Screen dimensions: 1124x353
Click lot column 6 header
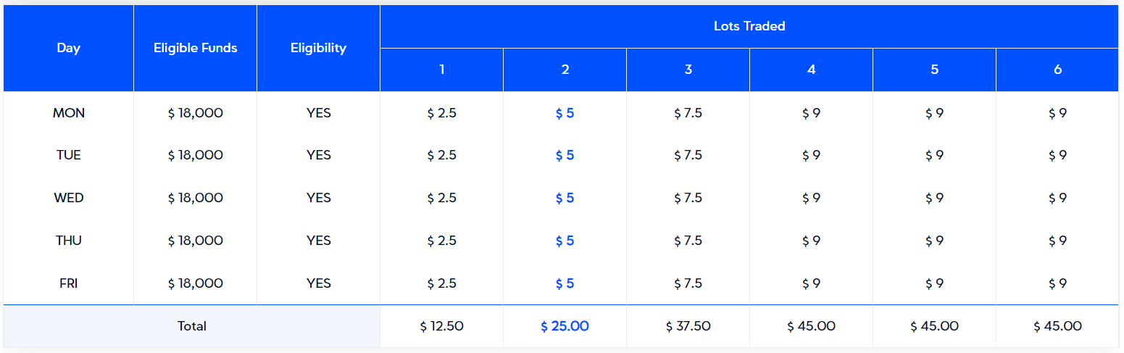(1058, 70)
